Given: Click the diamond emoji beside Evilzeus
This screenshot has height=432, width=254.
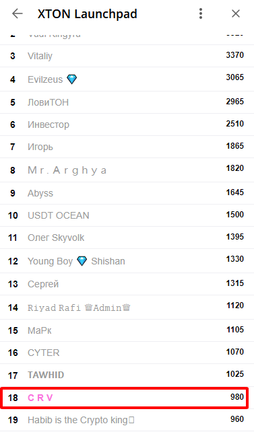Looking at the screenshot, I should point(72,79).
